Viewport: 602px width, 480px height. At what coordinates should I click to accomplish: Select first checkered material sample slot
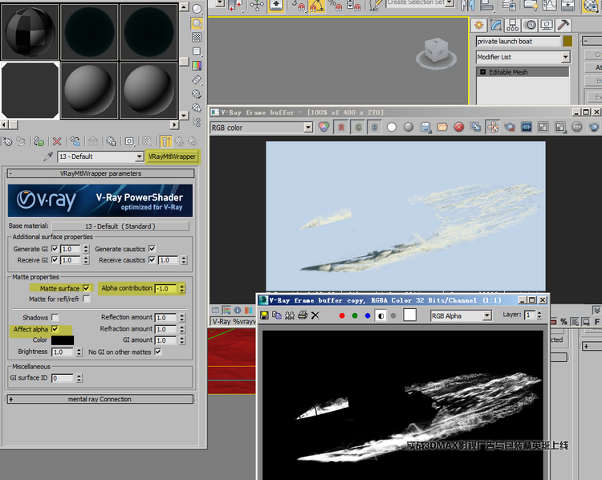(30, 31)
